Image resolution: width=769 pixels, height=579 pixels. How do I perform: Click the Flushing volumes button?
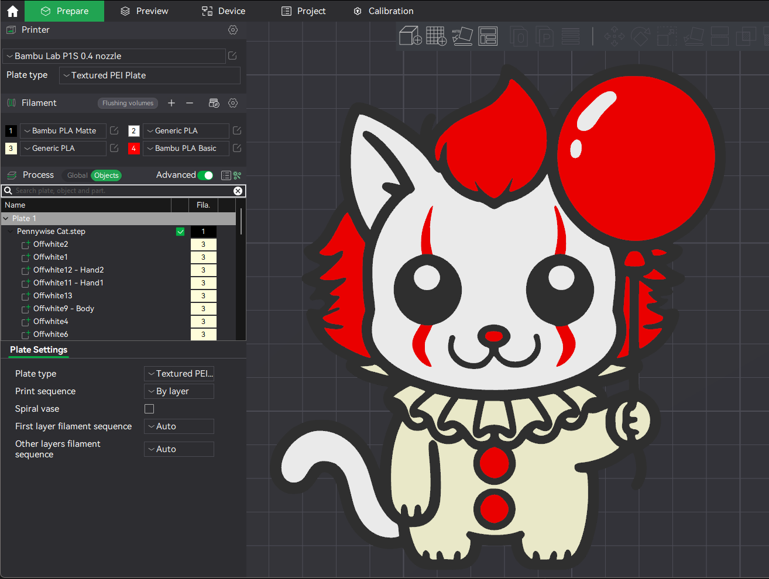(x=128, y=103)
